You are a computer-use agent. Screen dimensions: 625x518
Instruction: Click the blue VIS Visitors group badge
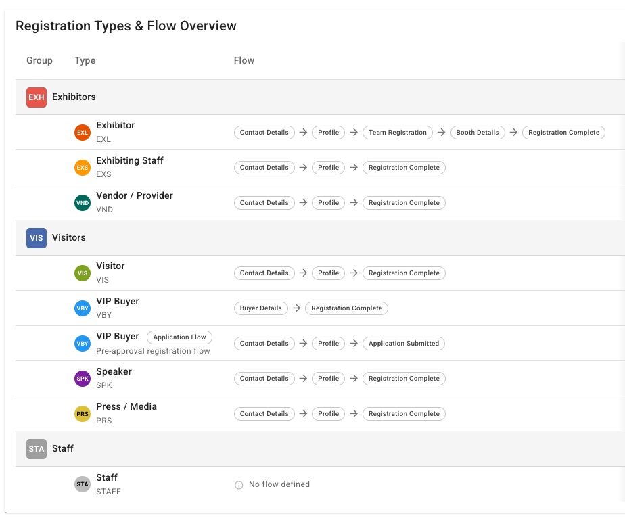tap(37, 238)
